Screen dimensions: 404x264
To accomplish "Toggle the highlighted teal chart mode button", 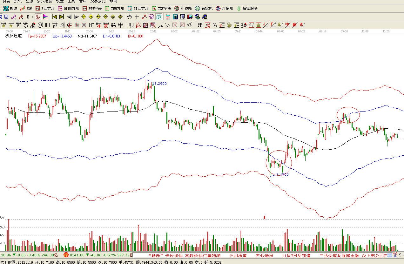I will [159, 17].
